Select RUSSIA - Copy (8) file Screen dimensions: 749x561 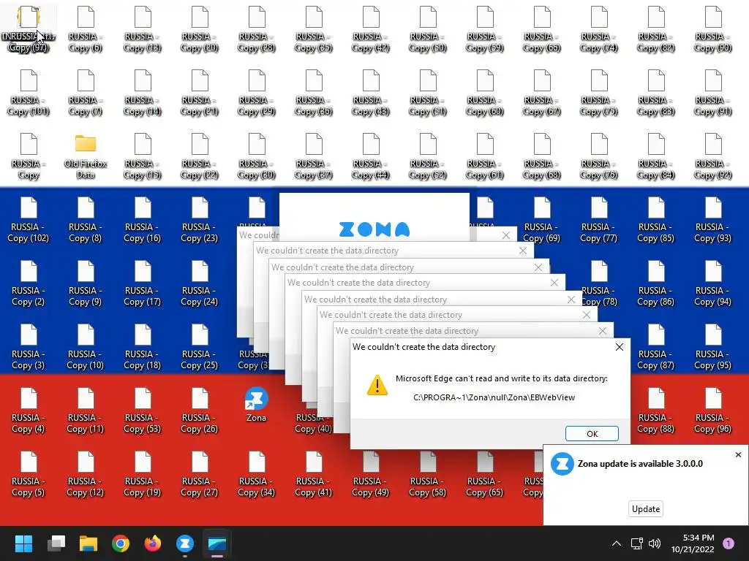[86, 219]
